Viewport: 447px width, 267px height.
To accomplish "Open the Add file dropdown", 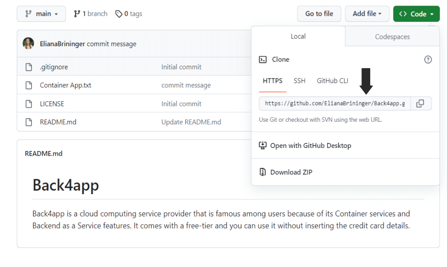I will tap(367, 14).
